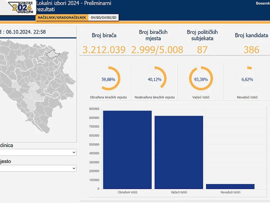
Task: Expand the lower dropdown under the map
Action: point(38,168)
